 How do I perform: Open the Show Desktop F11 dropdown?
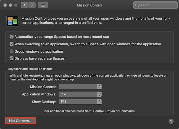[80, 102]
